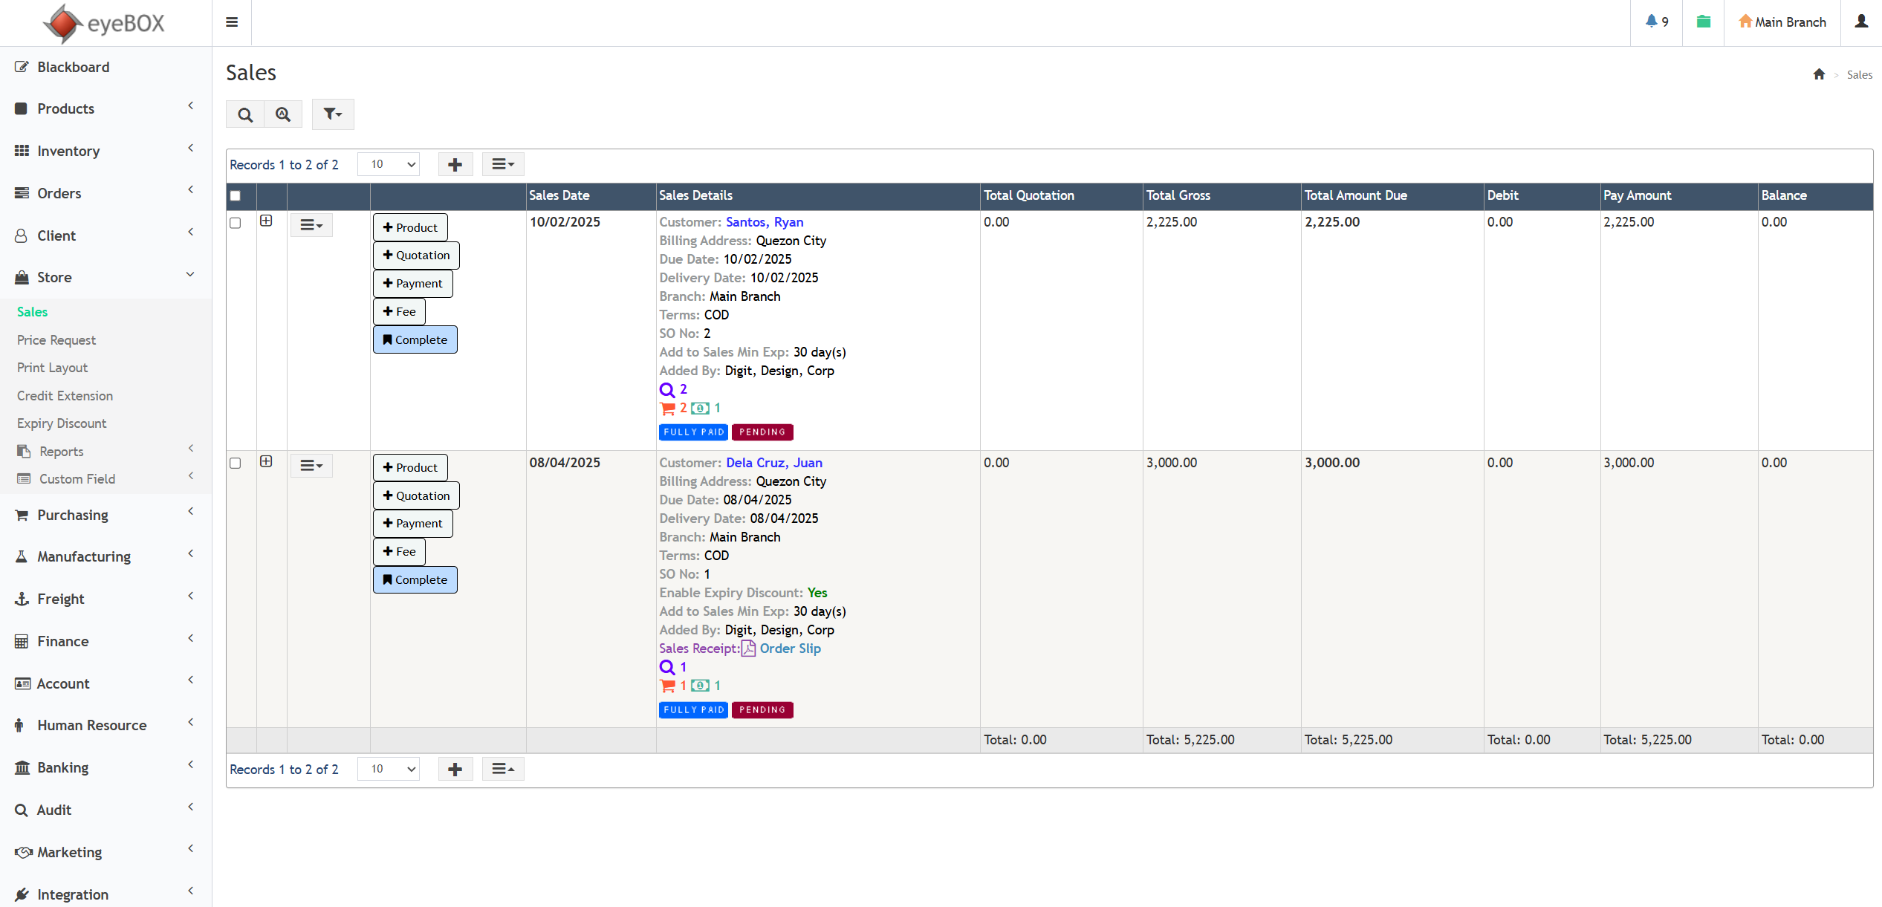The height and width of the screenshot is (907, 1882).
Task: Click the green briefcase icon in header
Action: [1703, 22]
